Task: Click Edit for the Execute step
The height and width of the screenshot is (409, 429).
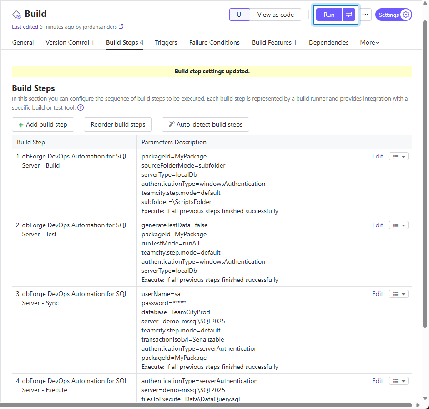Action: tap(378, 381)
